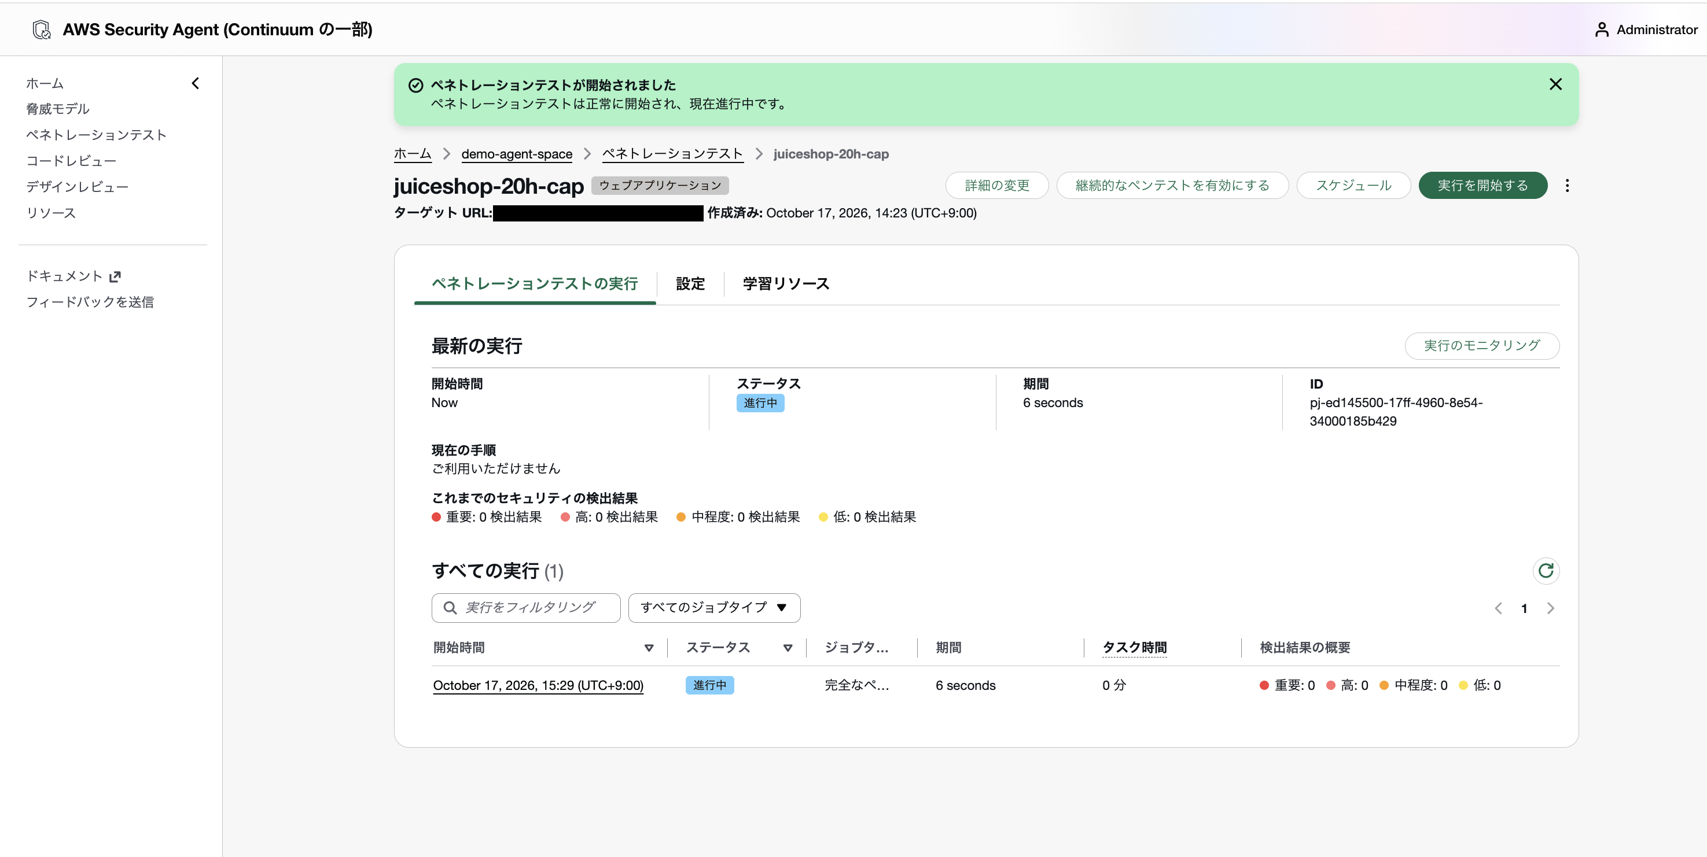Click demo-agent-space breadcrumb link

tap(517, 154)
